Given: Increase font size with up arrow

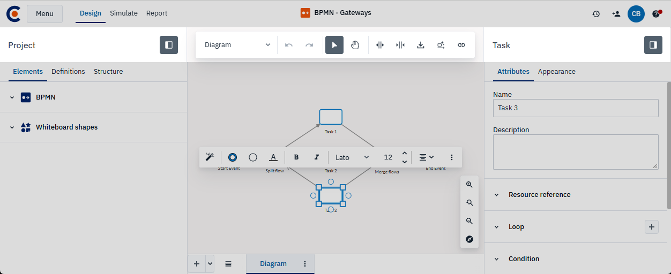Looking at the screenshot, I should 405,154.
